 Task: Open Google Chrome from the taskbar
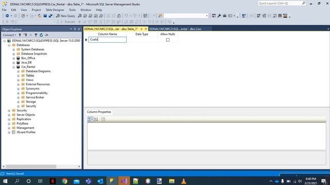(64, 181)
